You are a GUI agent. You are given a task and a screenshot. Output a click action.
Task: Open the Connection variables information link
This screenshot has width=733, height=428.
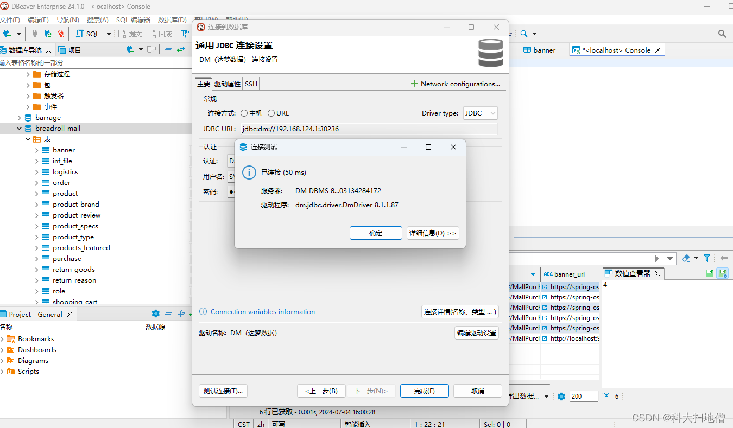point(262,312)
